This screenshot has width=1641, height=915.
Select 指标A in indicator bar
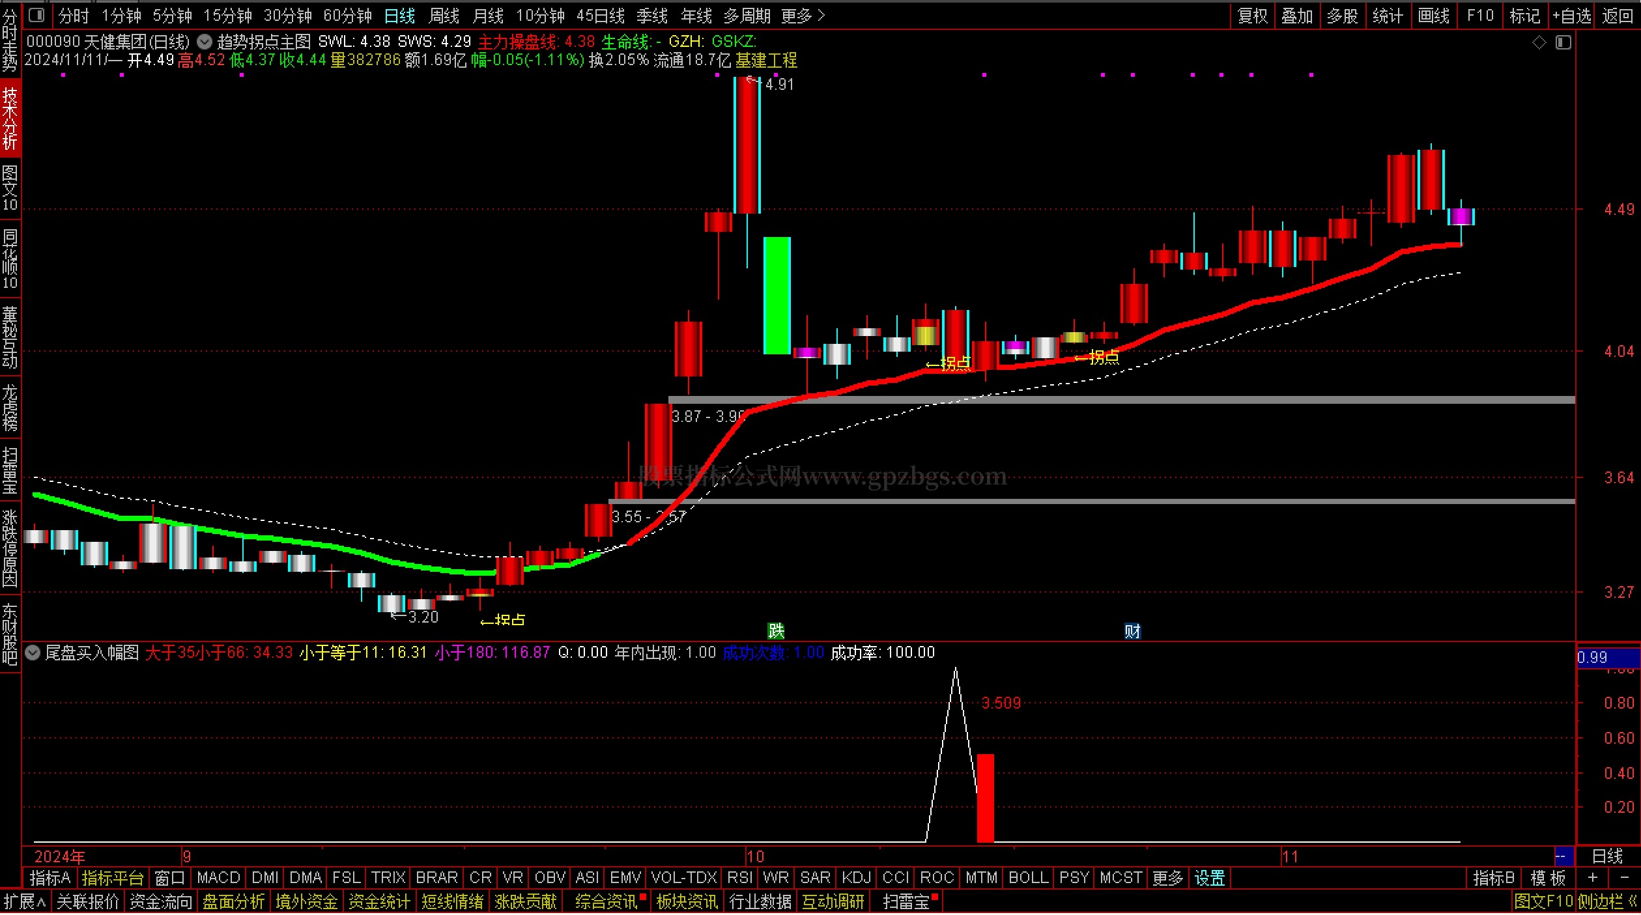pyautogui.click(x=50, y=878)
